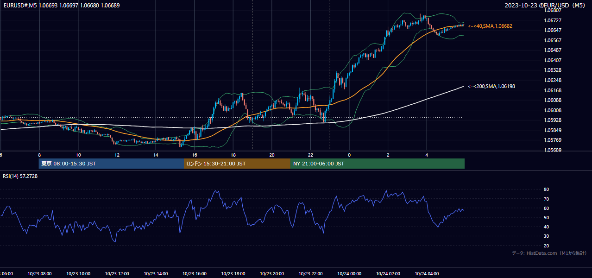
Task: Click the HistData.com data source credit
Action: click(549, 253)
